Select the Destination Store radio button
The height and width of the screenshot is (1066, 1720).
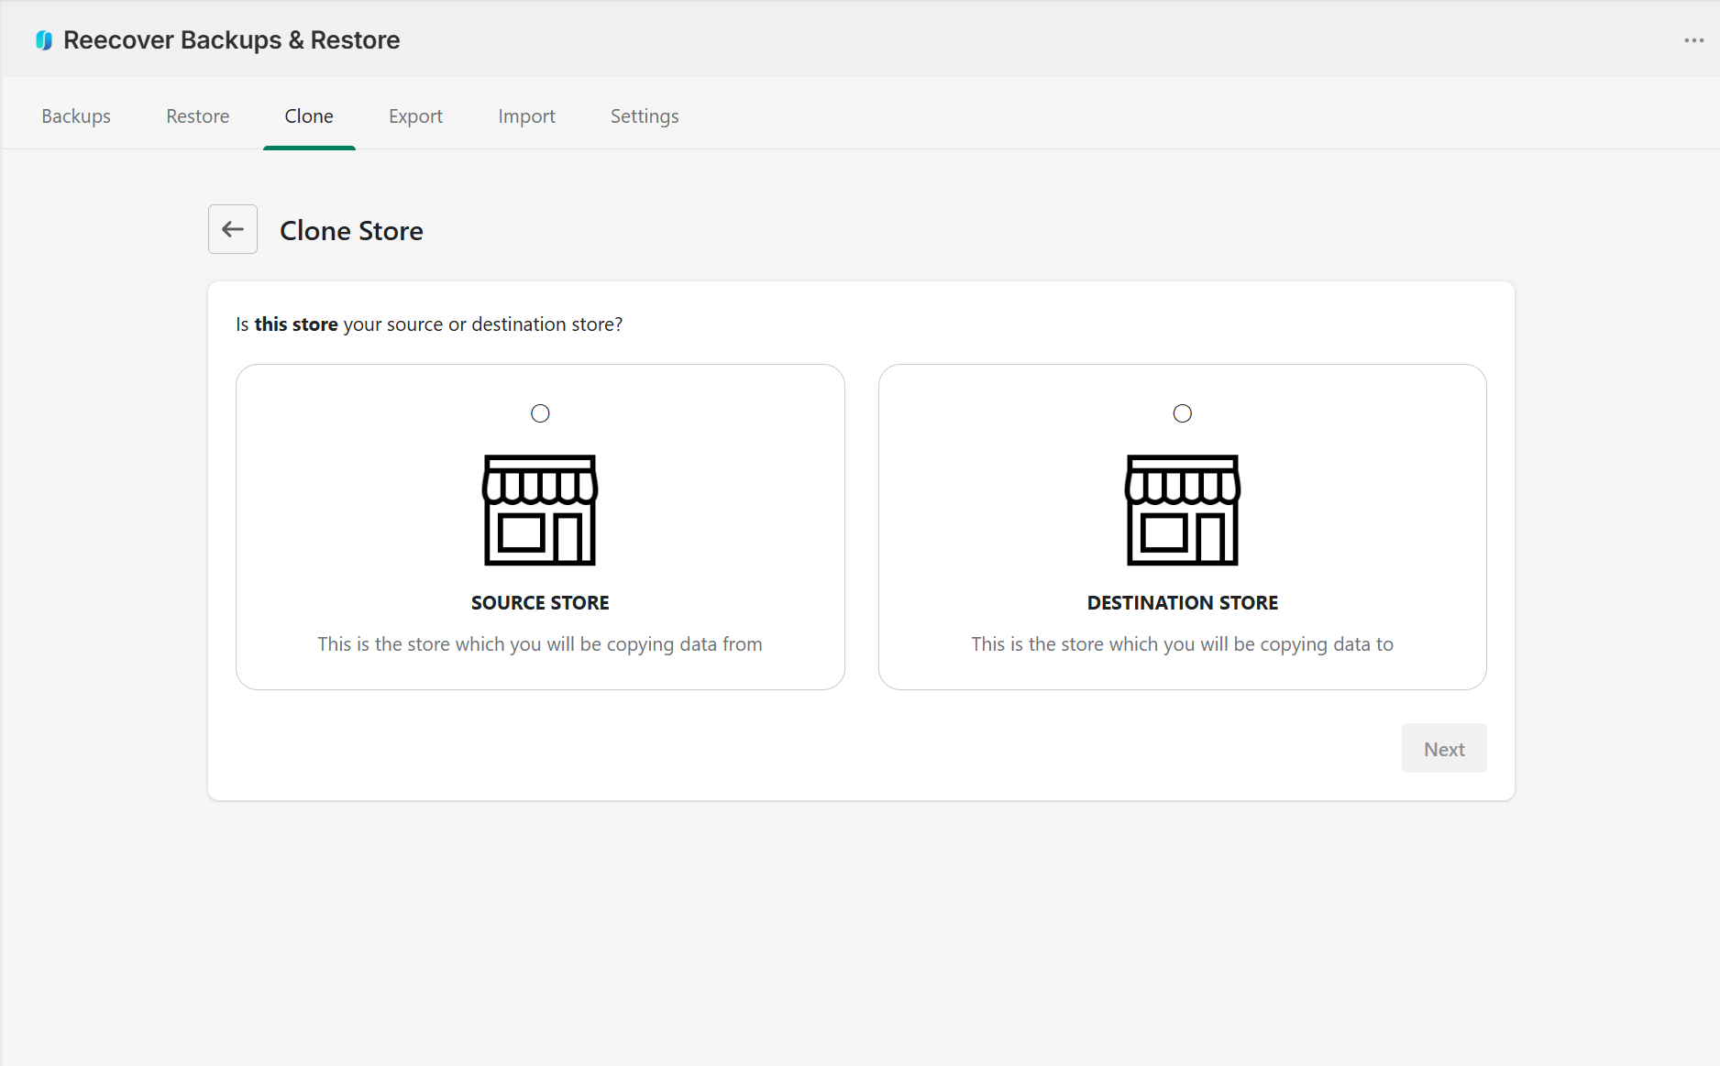(x=1183, y=413)
